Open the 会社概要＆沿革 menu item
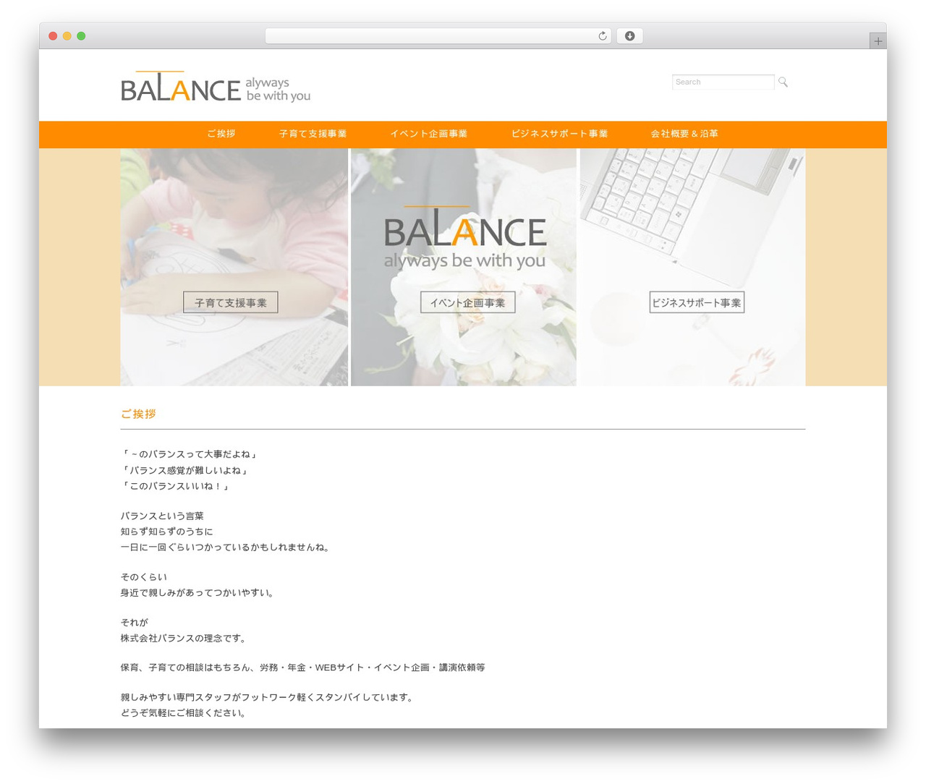This screenshot has height=784, width=926. tap(684, 134)
